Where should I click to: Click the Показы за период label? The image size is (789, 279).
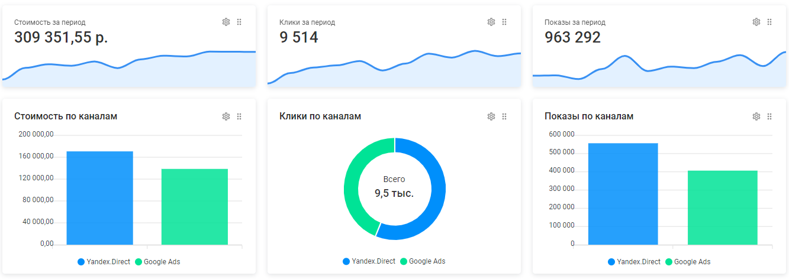[575, 22]
